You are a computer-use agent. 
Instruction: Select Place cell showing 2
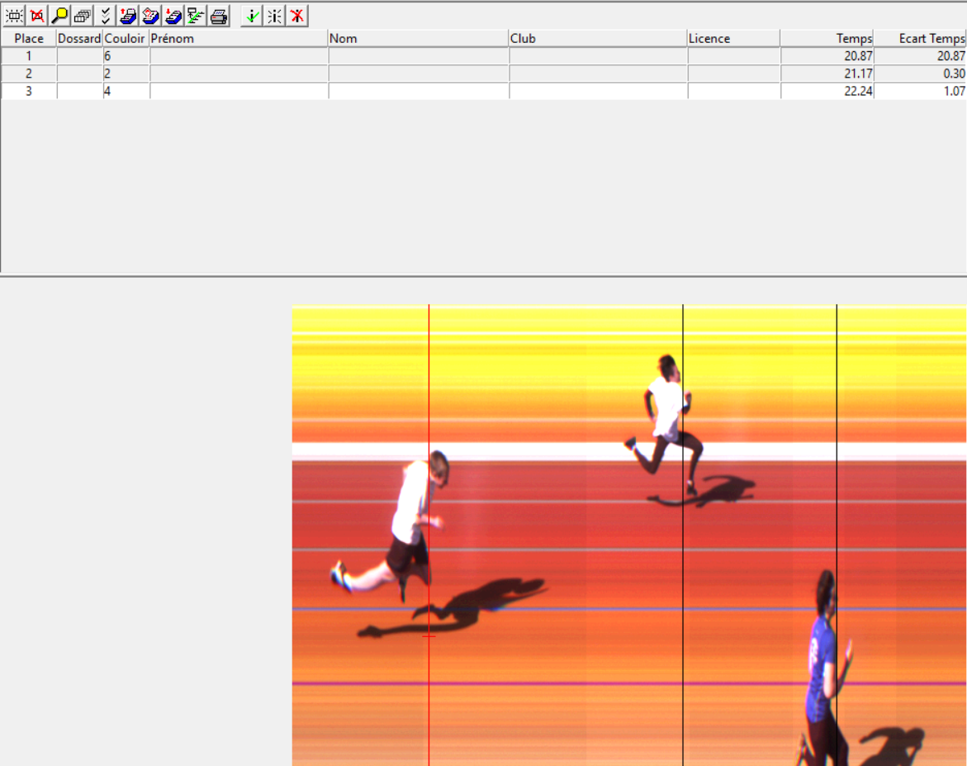coord(28,74)
